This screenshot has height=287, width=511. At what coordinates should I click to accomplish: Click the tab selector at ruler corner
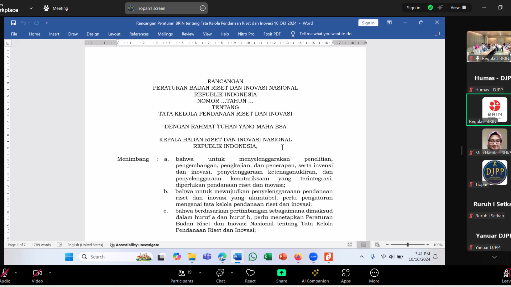7,43
